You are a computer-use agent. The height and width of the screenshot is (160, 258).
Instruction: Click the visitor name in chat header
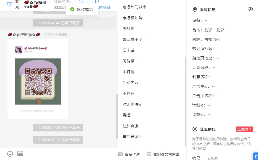[35, 4]
